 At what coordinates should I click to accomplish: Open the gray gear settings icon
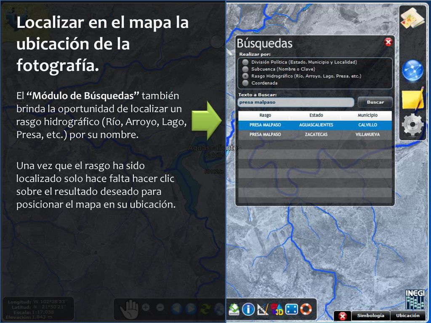[x=412, y=124]
